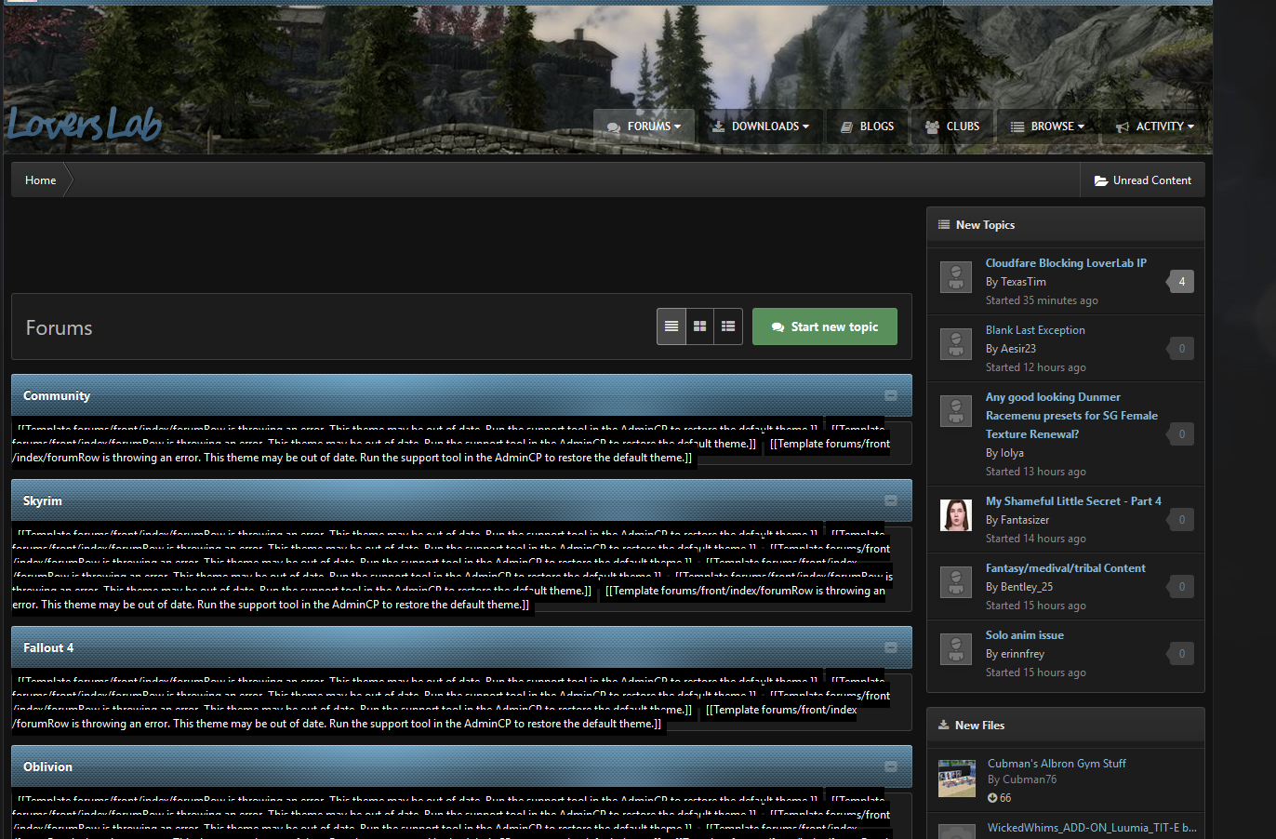
Task: Click Fantasizer's profile avatar
Action: [x=955, y=515]
